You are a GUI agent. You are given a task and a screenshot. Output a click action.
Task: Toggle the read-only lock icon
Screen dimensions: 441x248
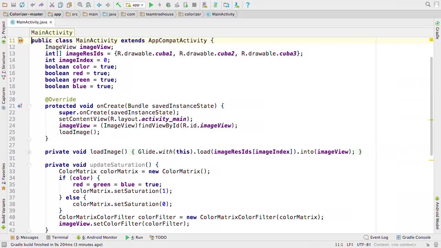[428, 245]
